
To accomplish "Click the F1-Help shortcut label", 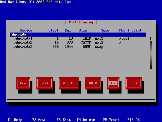I will tap(15, 120).
